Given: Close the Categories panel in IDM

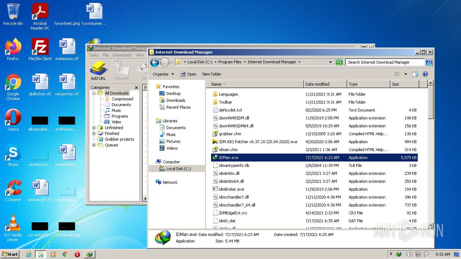Looking at the screenshot, I should pos(136,87).
